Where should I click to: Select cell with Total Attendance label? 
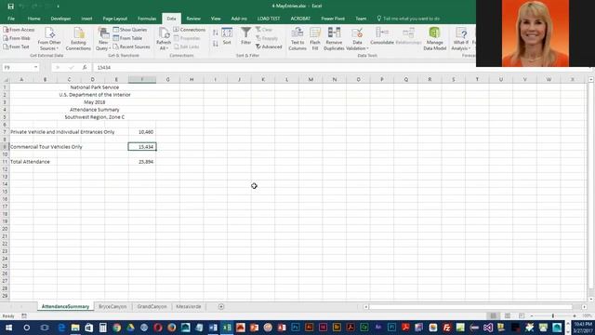tap(21, 162)
